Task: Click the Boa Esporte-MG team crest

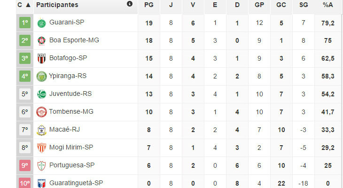Action: (x=42, y=40)
